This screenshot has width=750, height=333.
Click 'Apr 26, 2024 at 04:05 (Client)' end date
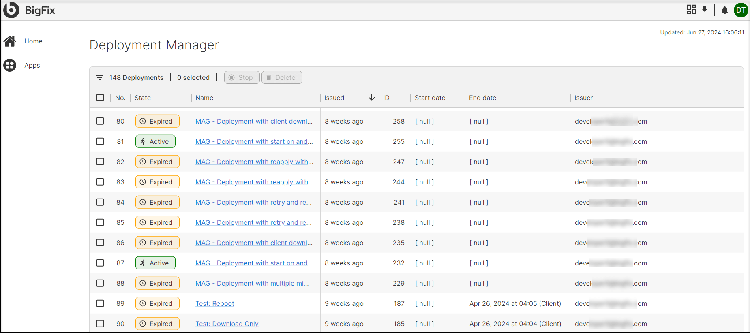tap(515, 303)
